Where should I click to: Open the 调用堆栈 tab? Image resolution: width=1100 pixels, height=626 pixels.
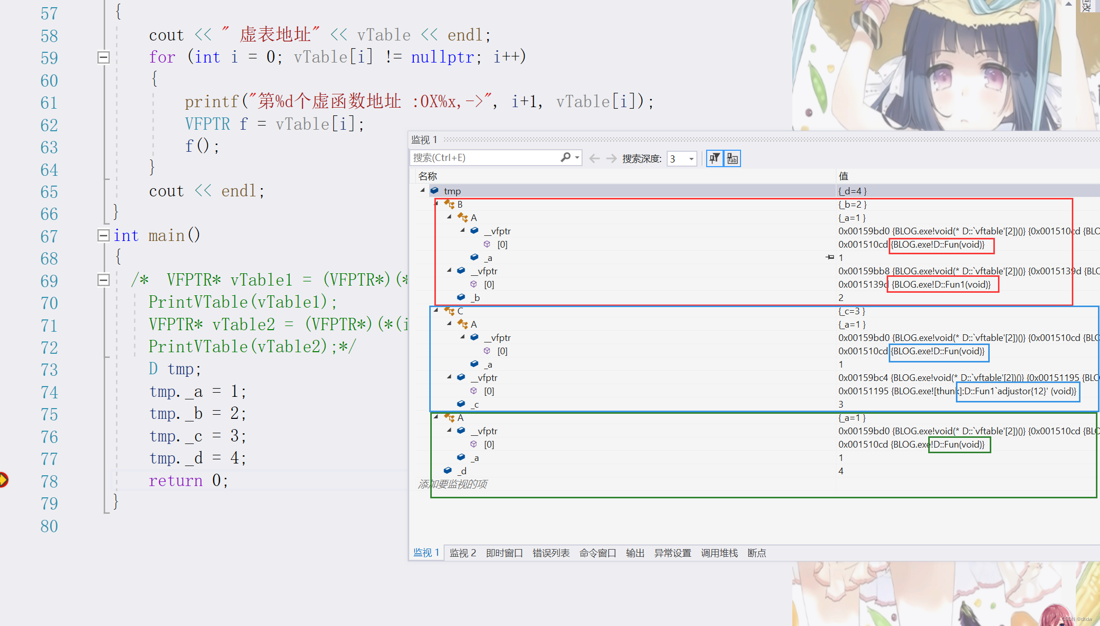719,553
